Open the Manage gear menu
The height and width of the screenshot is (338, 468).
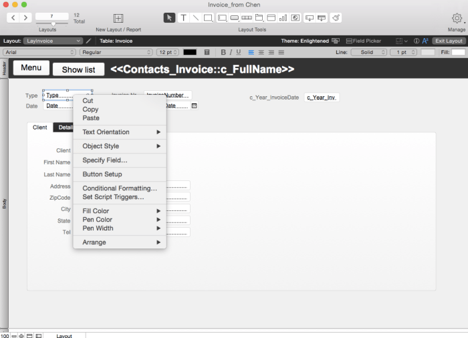click(457, 18)
